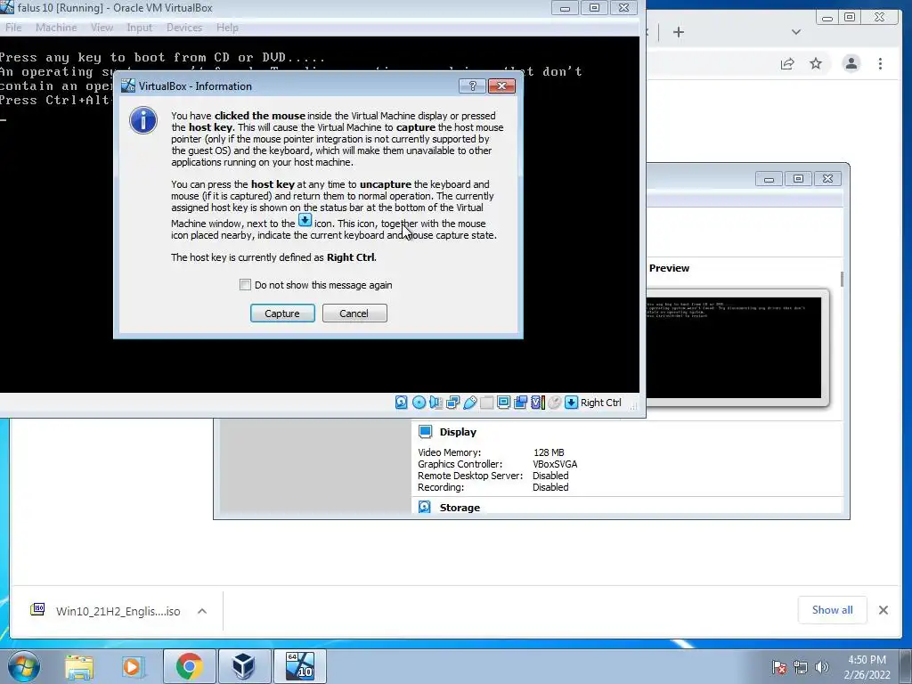Open a new Chrome tab with plus

[678, 32]
